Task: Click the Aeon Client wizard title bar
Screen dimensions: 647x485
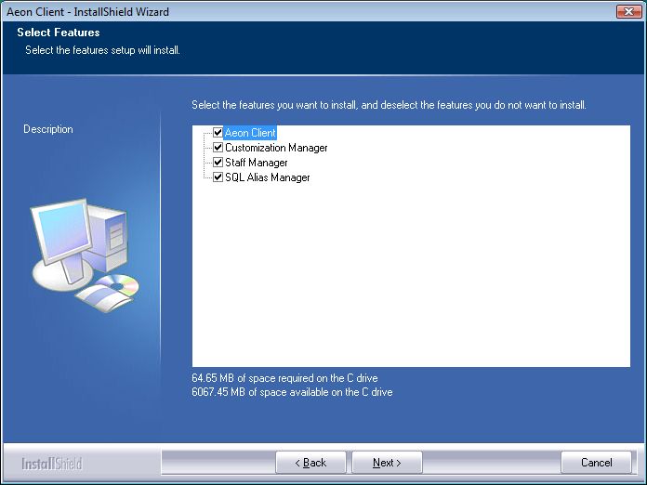Action: 279,11
